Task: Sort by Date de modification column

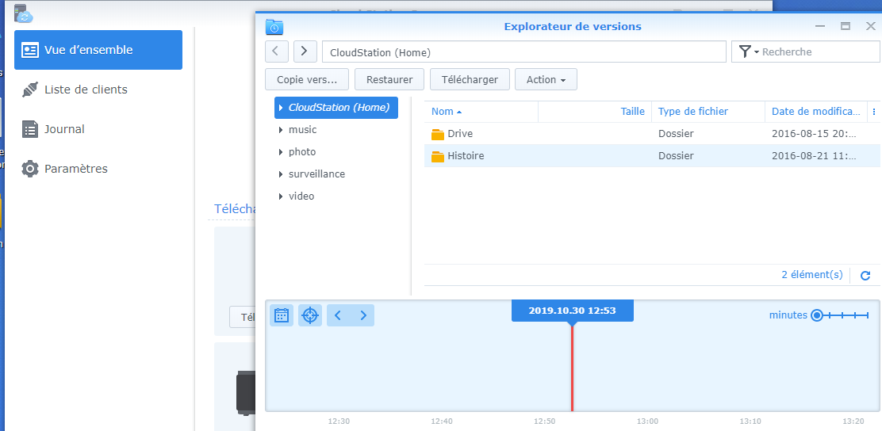Action: 816,112
